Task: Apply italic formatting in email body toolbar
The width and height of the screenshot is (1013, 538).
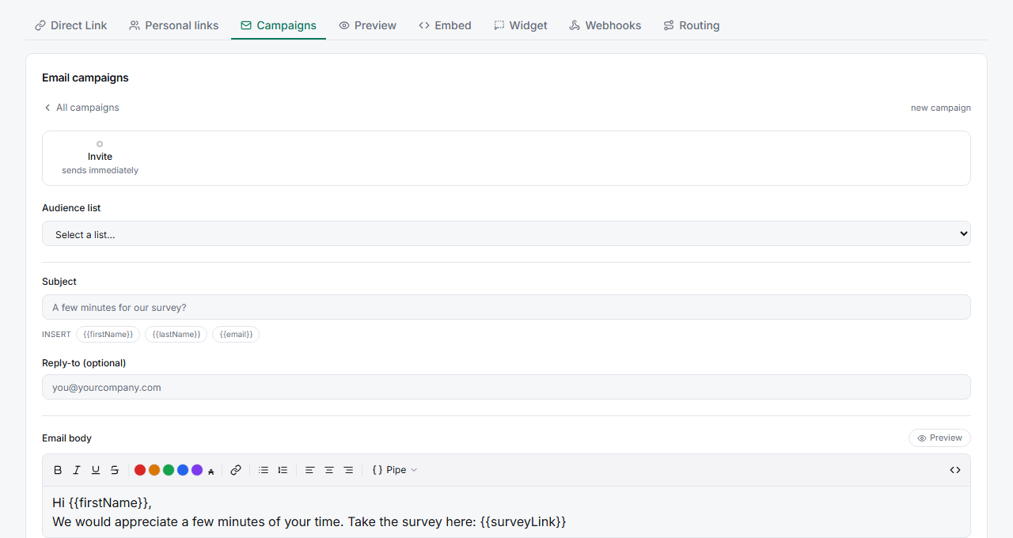Action: (77, 470)
